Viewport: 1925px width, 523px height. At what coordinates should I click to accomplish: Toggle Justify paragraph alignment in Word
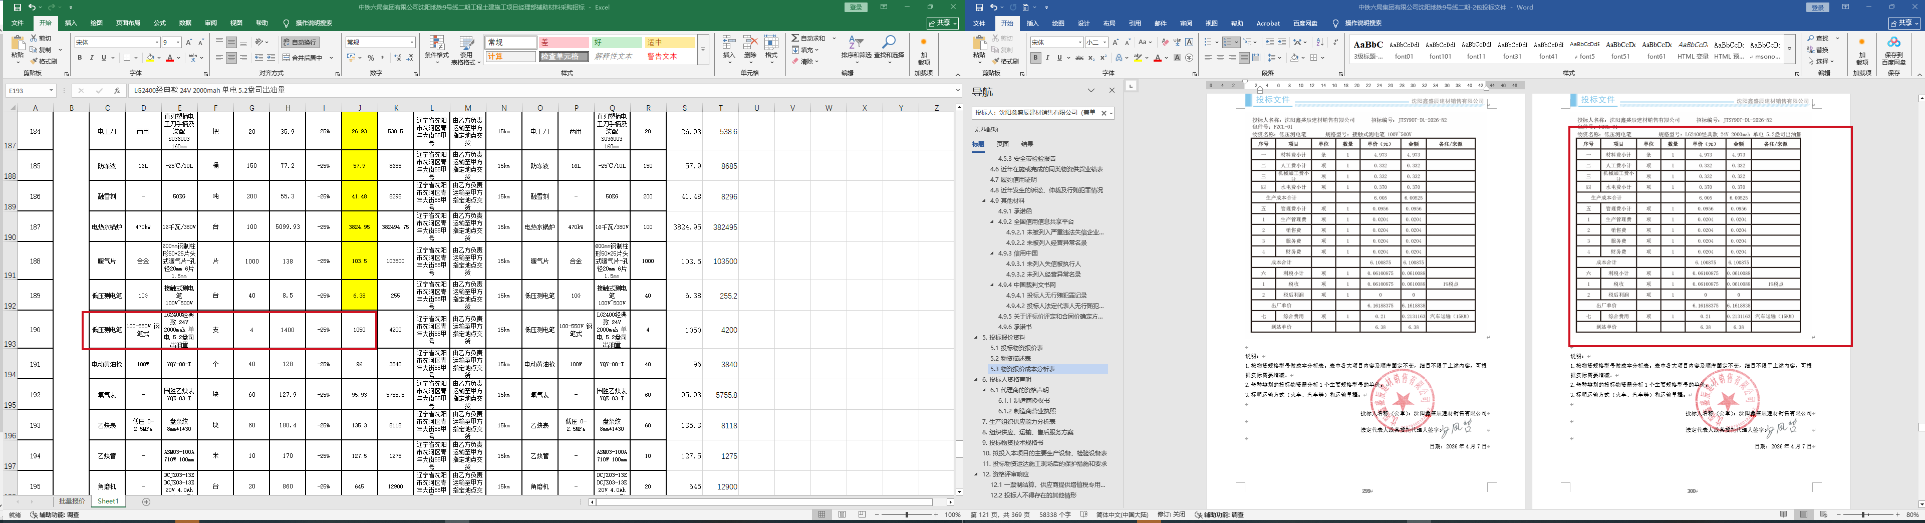[1243, 58]
